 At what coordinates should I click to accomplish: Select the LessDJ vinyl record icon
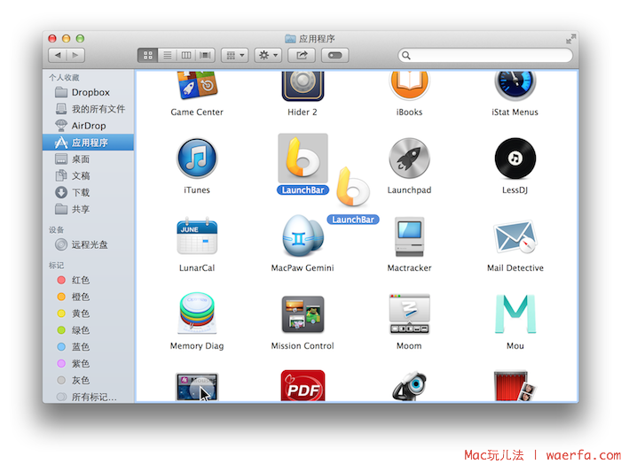(515, 159)
